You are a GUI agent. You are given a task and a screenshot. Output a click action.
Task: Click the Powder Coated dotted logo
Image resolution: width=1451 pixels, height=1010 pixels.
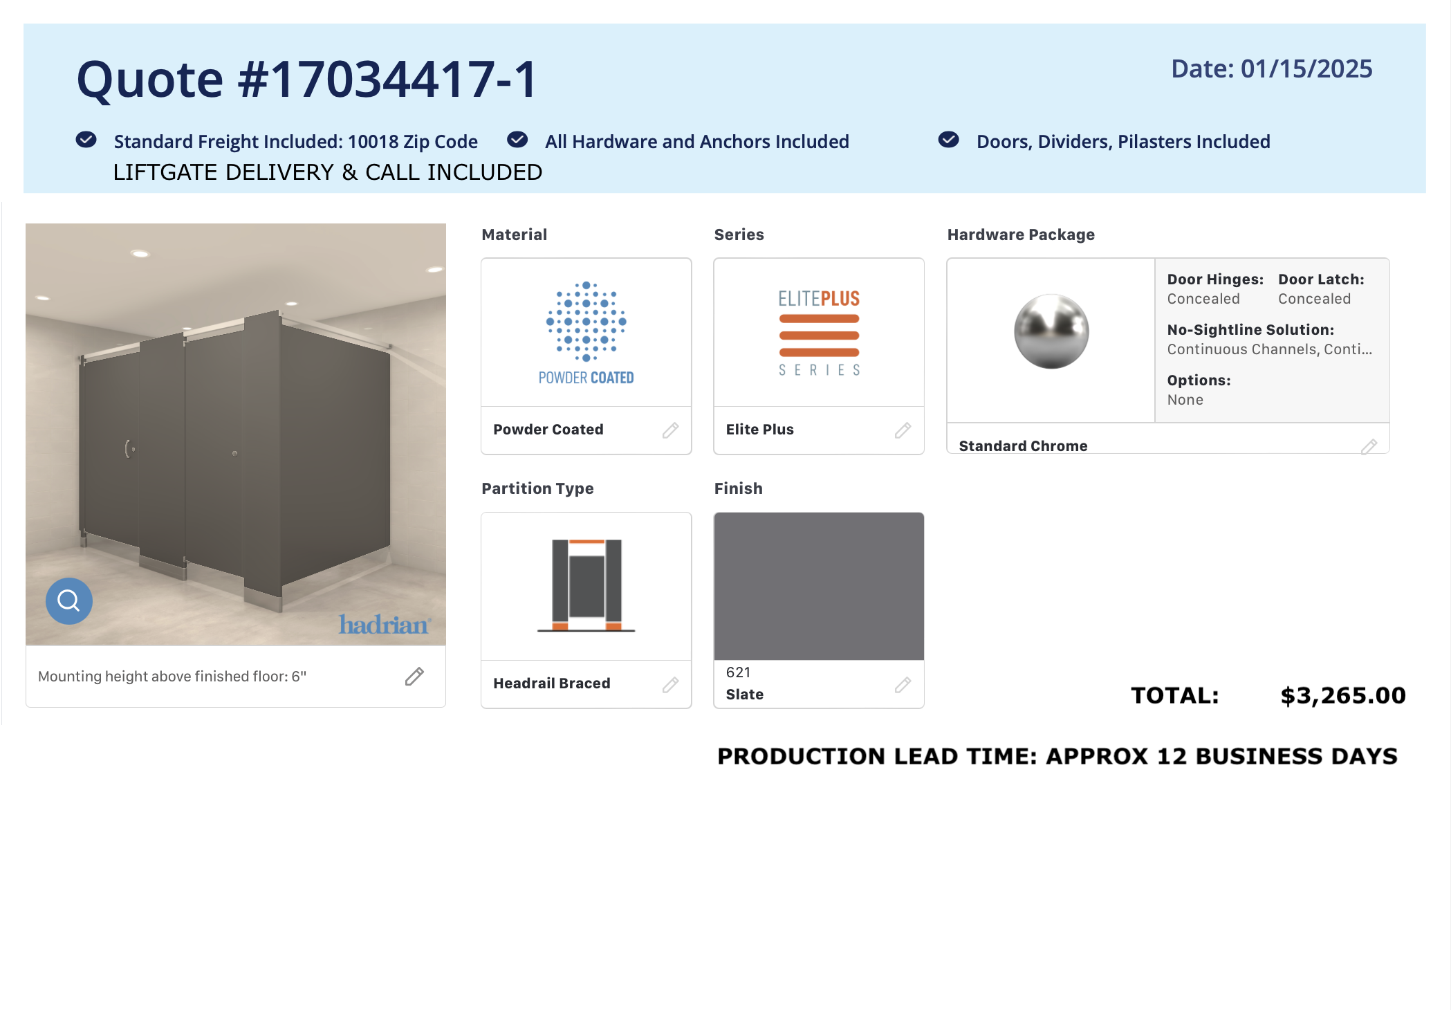coord(586,332)
